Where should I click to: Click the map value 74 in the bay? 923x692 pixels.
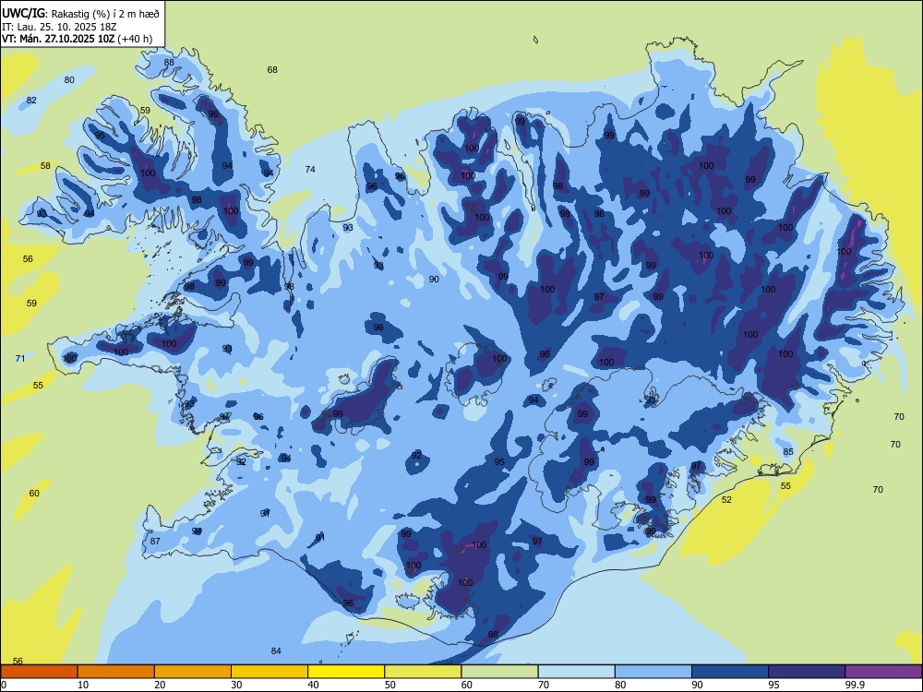pos(310,170)
